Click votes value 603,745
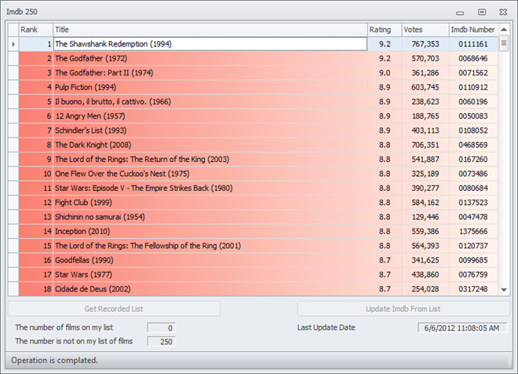Viewport: 518px width, 374px height. pos(425,87)
